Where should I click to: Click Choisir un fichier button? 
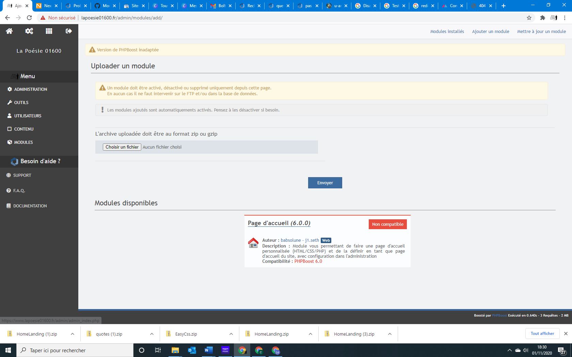[x=122, y=147]
